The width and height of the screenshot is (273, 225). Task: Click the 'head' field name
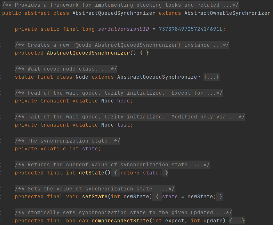[x=124, y=101]
